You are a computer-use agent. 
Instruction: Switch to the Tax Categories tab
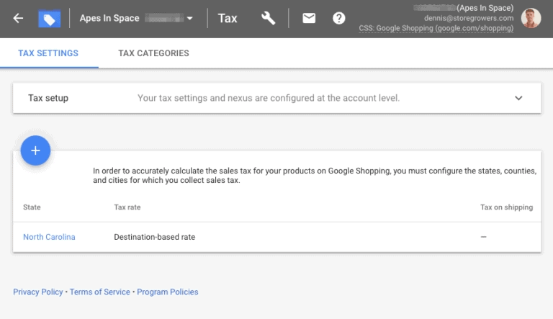(x=153, y=53)
